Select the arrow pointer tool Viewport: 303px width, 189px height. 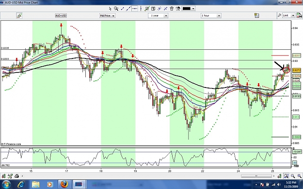(x=110, y=9)
